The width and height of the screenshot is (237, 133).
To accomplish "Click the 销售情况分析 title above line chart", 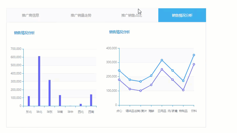I will pos(119,32).
